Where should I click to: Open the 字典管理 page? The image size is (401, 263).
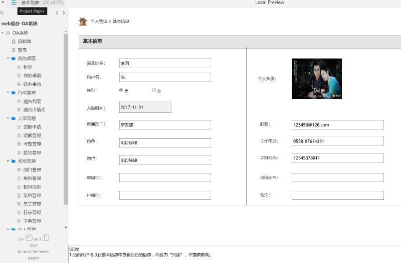pos(32,221)
